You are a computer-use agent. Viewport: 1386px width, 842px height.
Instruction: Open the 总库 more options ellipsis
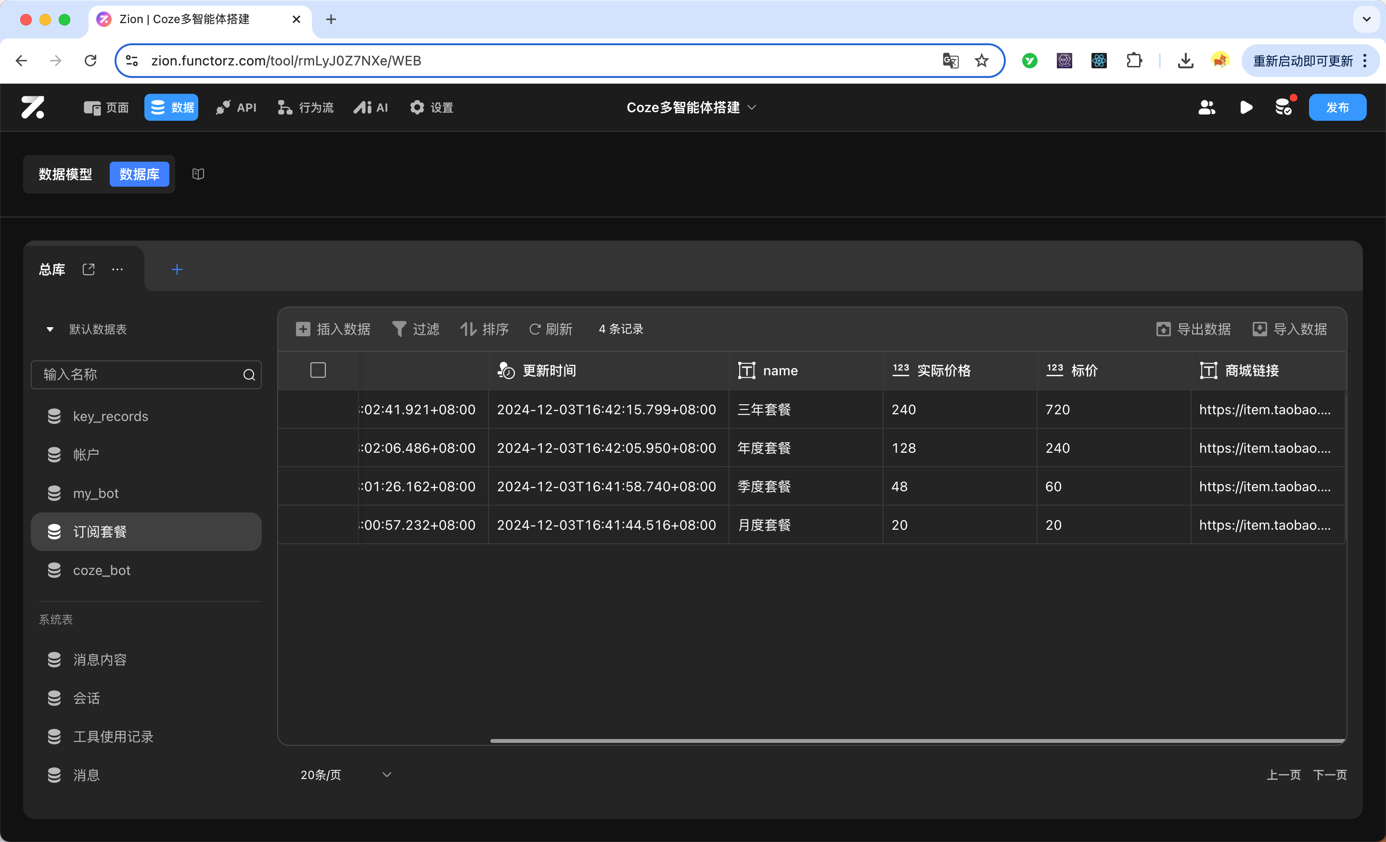[117, 269]
